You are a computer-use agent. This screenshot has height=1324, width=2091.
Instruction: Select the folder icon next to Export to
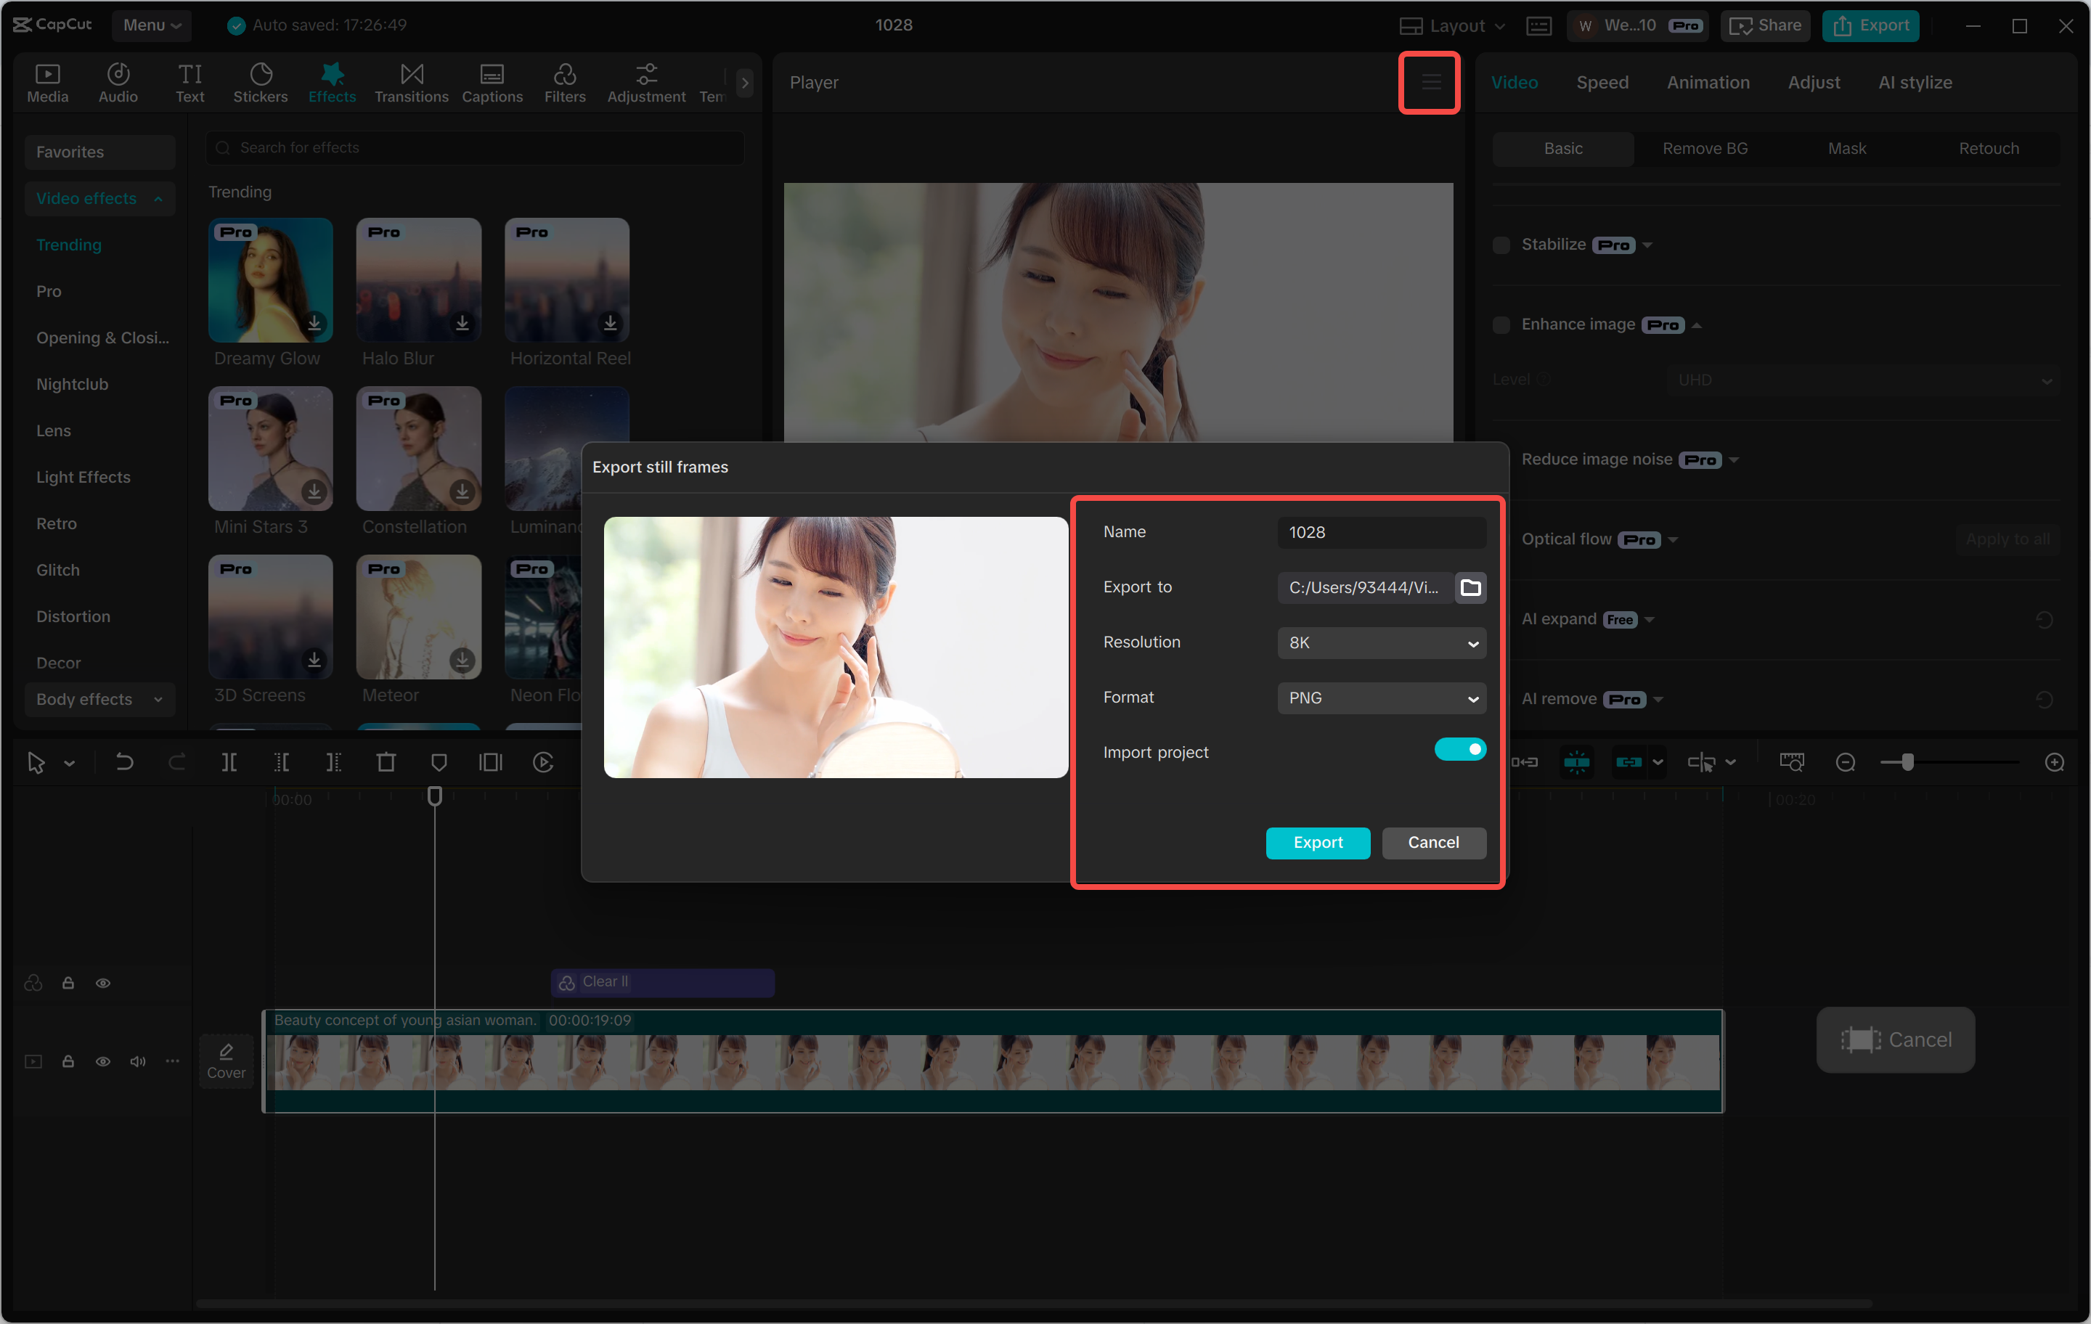(1471, 588)
